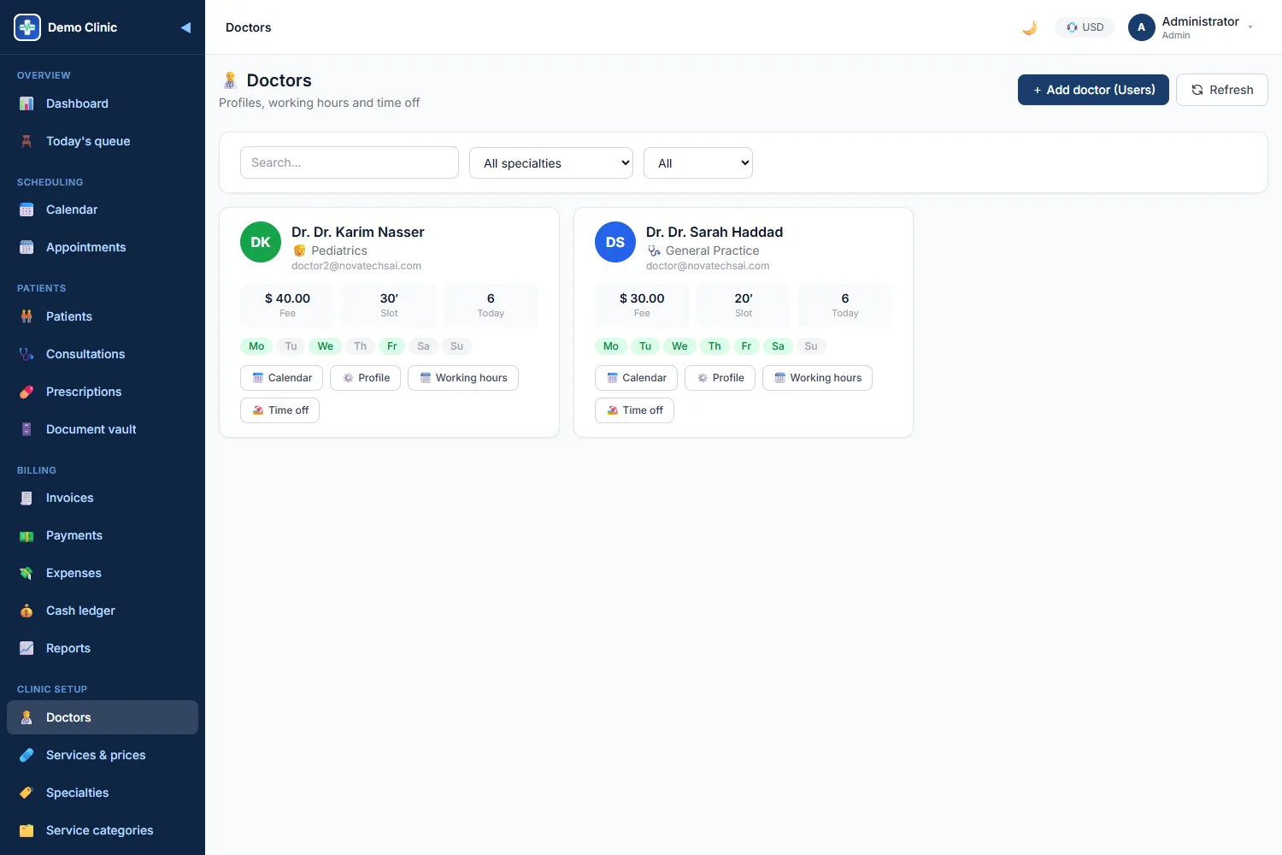Open Dashboard in the sidebar
This screenshot has height=855, width=1282.
[103, 103]
